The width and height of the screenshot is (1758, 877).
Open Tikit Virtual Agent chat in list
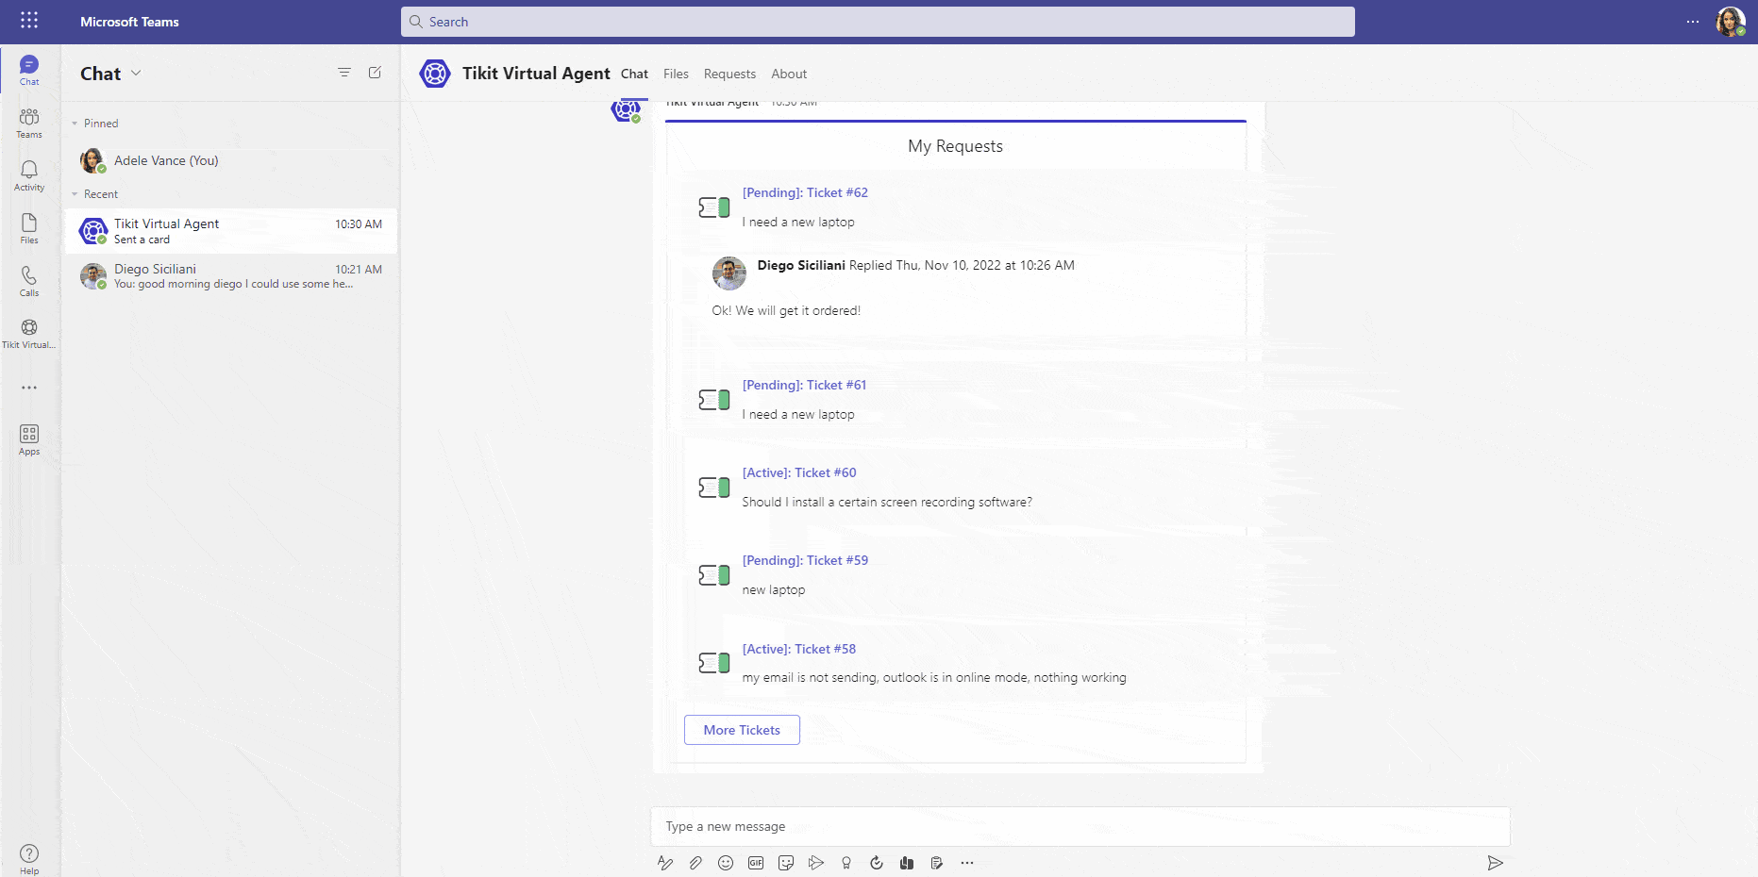230,231
